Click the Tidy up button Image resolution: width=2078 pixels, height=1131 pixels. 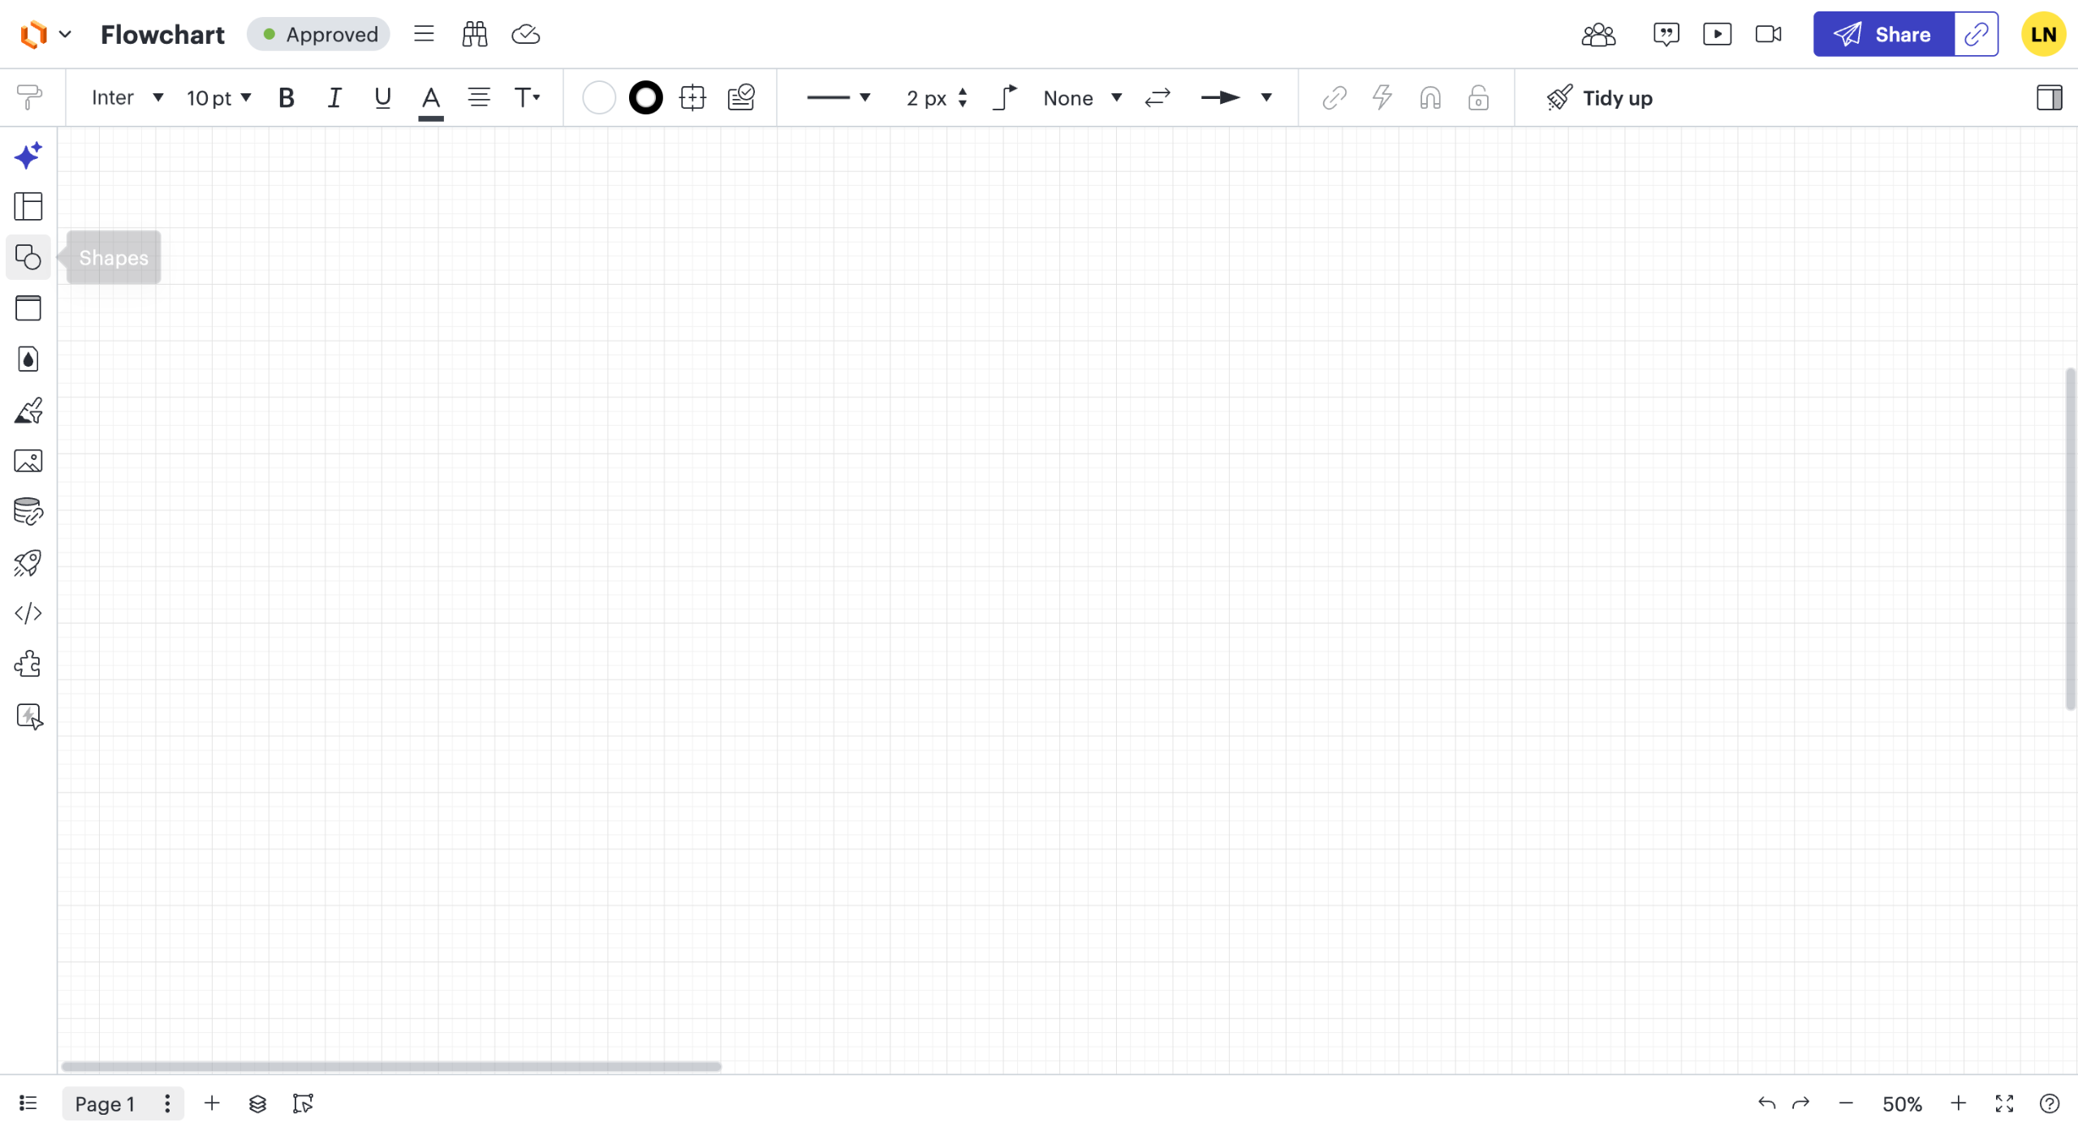click(x=1599, y=98)
